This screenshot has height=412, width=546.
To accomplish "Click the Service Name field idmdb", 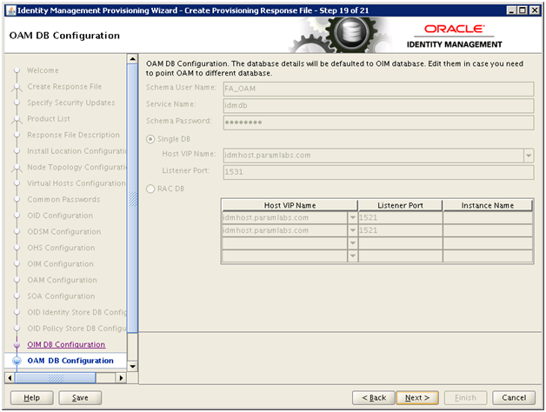I will tap(378, 105).
